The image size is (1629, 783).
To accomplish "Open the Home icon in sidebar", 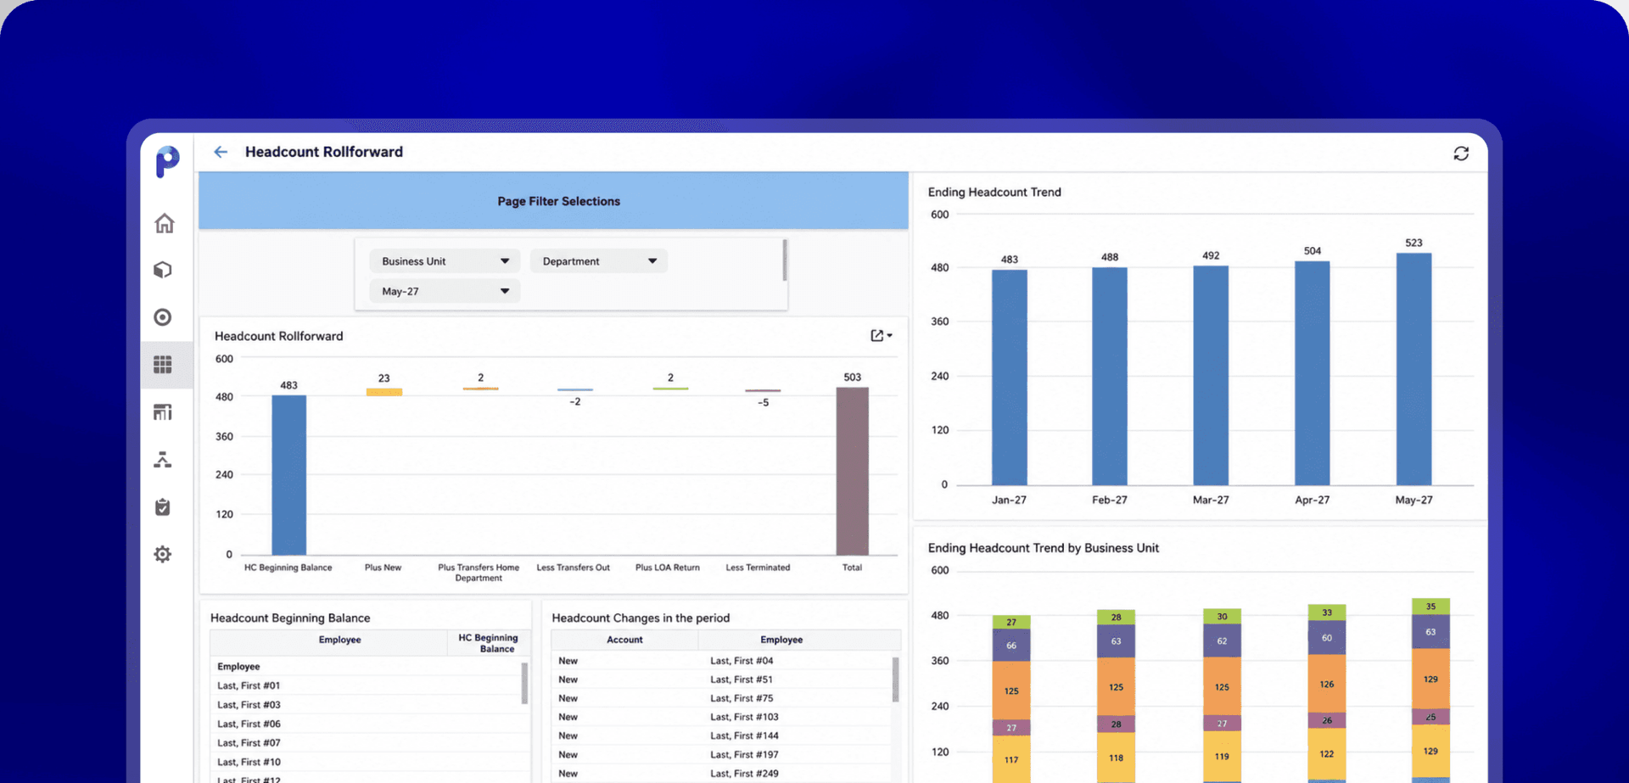I will (164, 223).
